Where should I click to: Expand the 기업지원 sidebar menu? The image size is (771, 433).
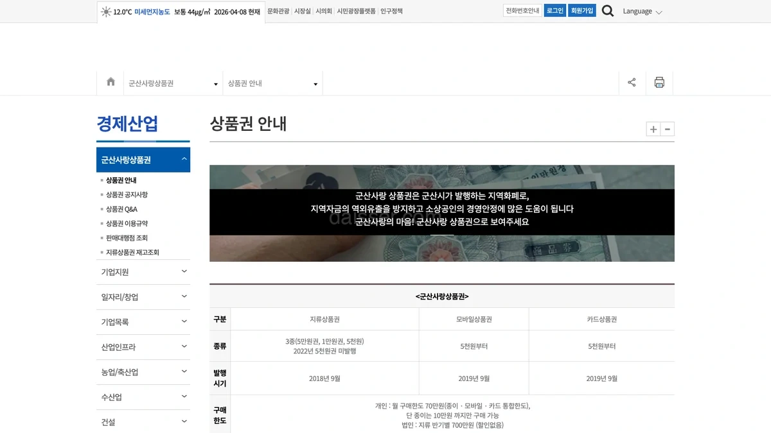pos(143,272)
